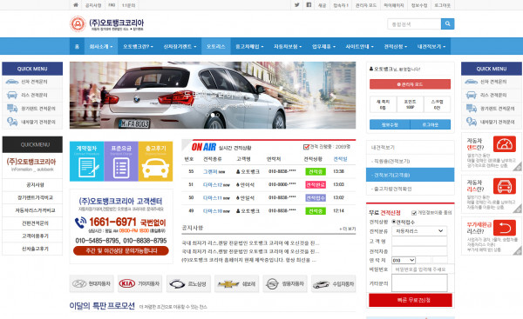Open FAQ in the top utility bar
Image resolution: width=523 pixels, height=319 pixels.
pyautogui.click(x=112, y=5)
